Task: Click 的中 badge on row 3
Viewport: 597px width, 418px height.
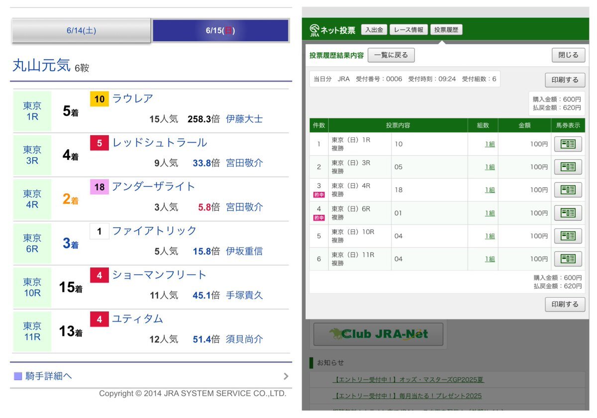Action: pos(319,195)
